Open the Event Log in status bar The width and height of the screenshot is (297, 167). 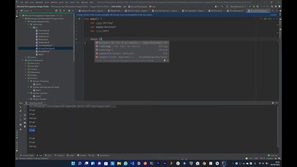click(x=273, y=155)
